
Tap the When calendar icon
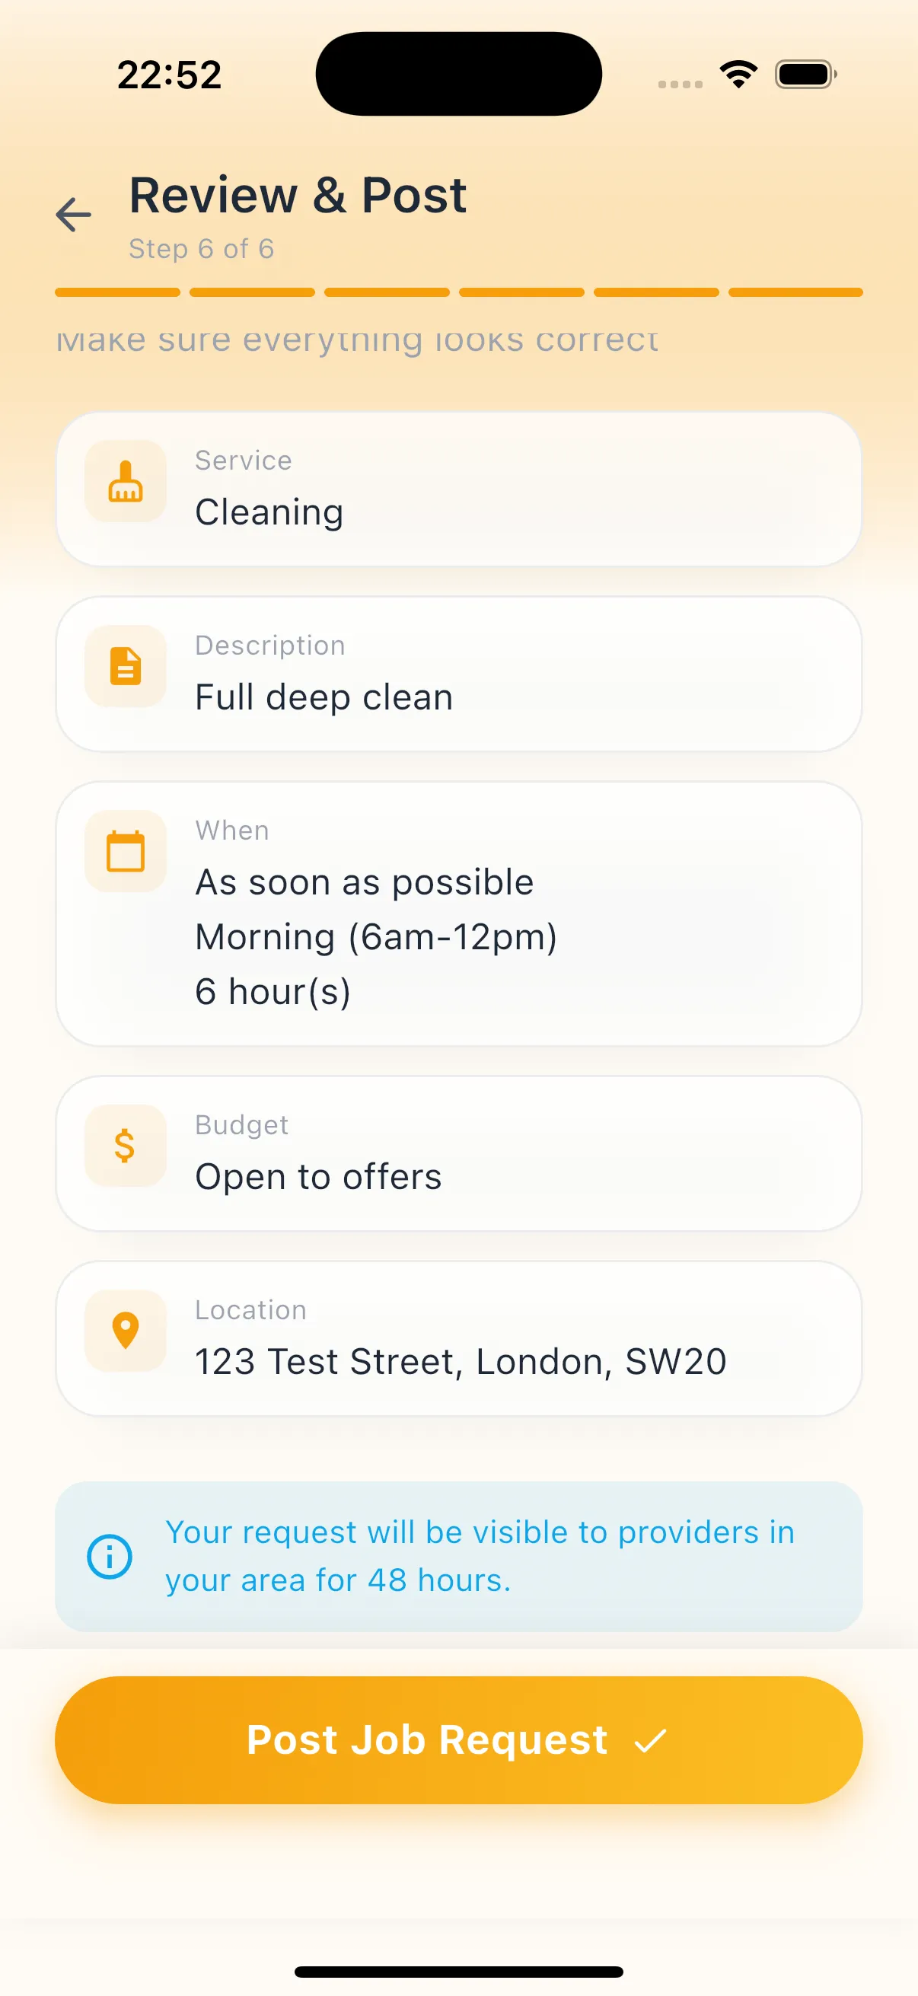coord(126,852)
